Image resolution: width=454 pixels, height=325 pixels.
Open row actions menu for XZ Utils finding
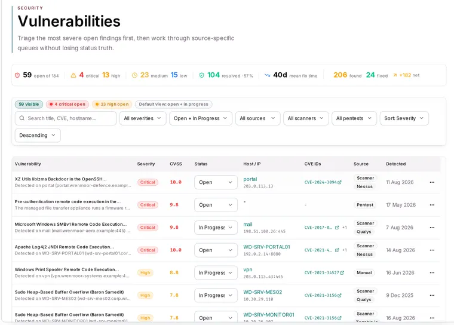(x=432, y=182)
